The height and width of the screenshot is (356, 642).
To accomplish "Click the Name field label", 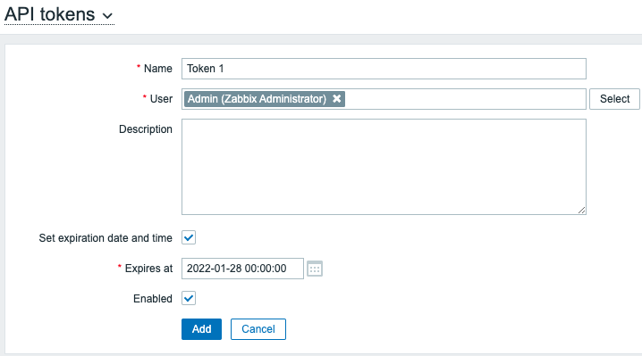I will 157,69.
